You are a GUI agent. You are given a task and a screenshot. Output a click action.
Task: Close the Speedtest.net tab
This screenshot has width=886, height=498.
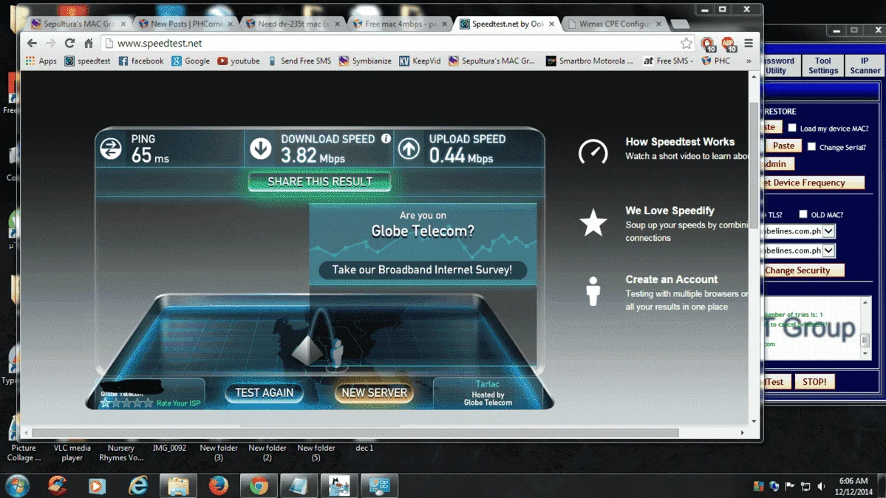(x=551, y=24)
